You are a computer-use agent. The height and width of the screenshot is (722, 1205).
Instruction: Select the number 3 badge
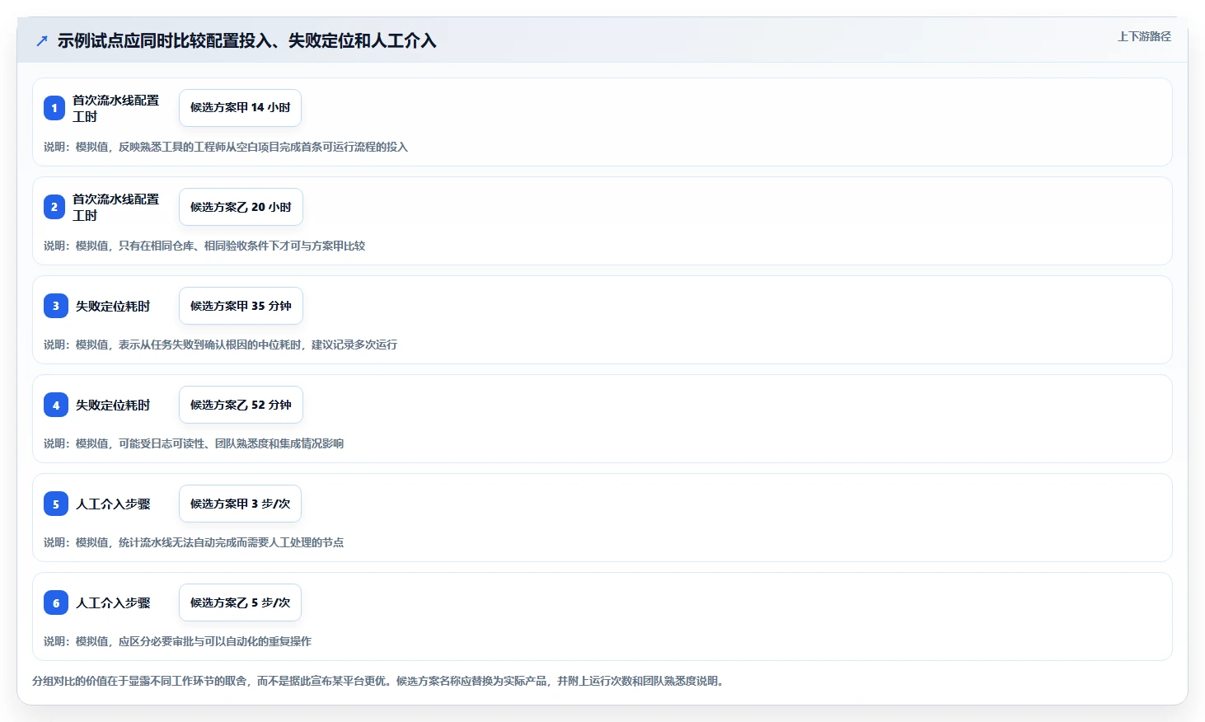click(x=56, y=306)
